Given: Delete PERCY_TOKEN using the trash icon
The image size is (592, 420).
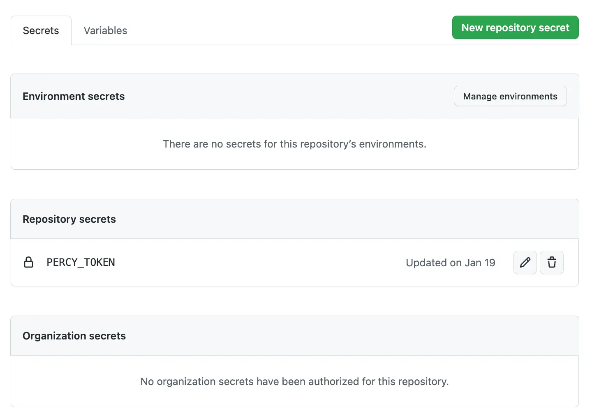Looking at the screenshot, I should (x=551, y=262).
